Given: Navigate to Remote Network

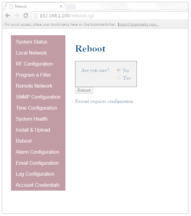Looking at the screenshot, I should pyautogui.click(x=34, y=86).
